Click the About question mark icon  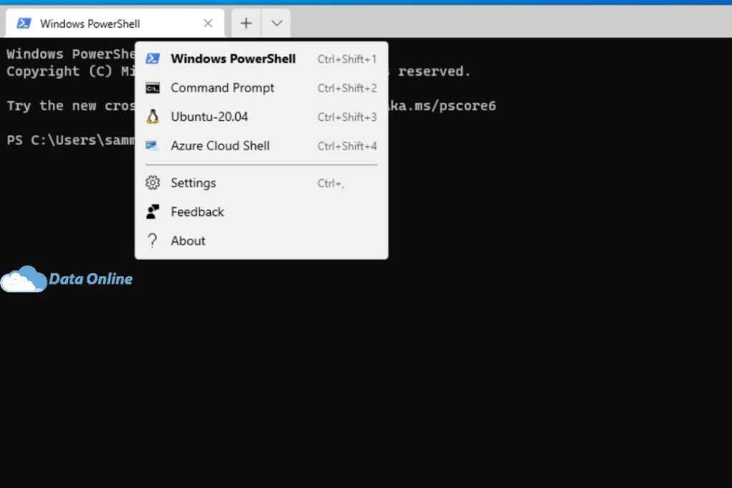(x=152, y=241)
